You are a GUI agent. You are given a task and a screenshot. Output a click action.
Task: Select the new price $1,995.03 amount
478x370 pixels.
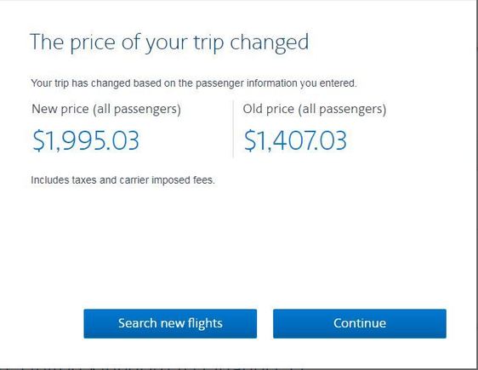click(86, 140)
